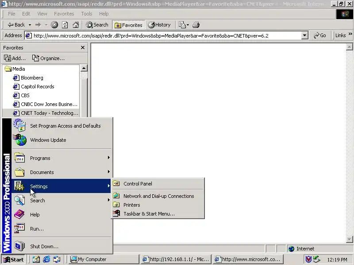
Task: Click the Start button
Action: coord(13,260)
